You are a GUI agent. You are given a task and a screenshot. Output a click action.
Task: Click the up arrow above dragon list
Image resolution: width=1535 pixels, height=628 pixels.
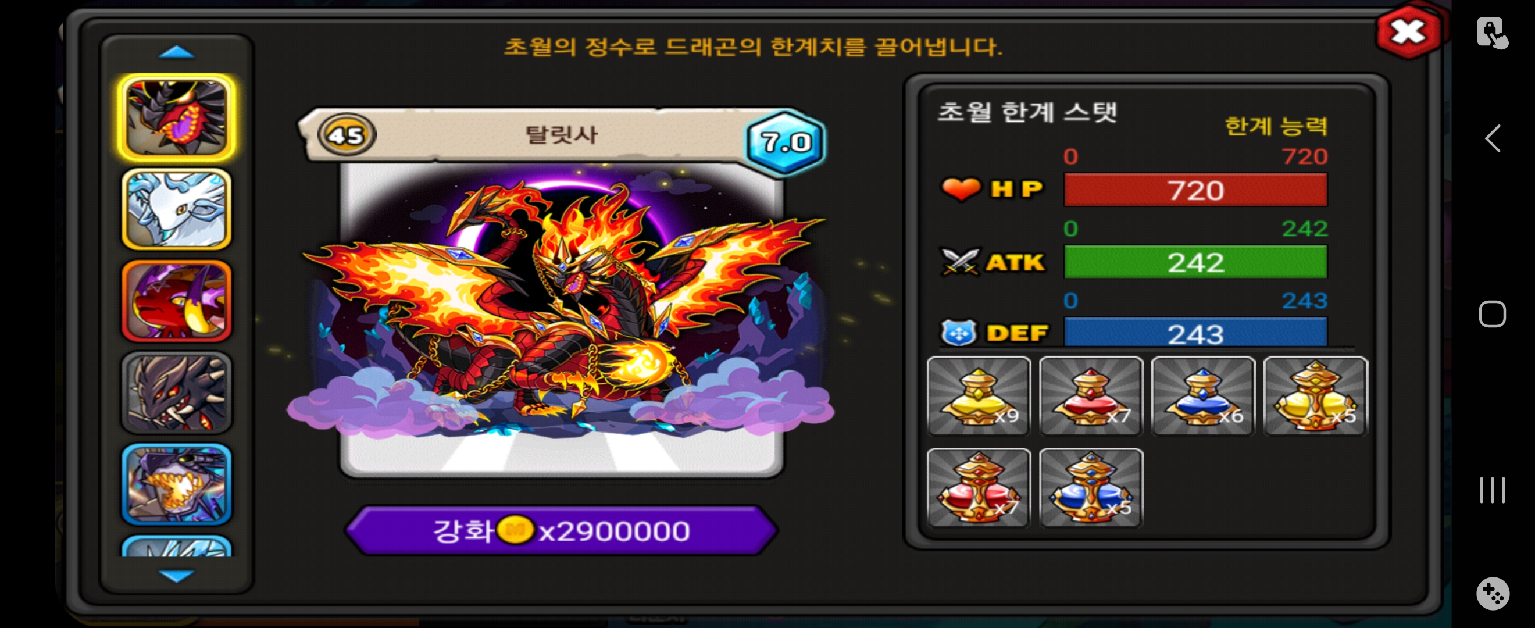click(176, 52)
